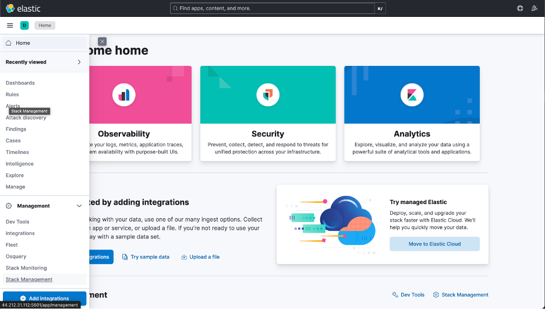Click the Try sample data link
Image resolution: width=545 pixels, height=309 pixels.
pyautogui.click(x=150, y=257)
